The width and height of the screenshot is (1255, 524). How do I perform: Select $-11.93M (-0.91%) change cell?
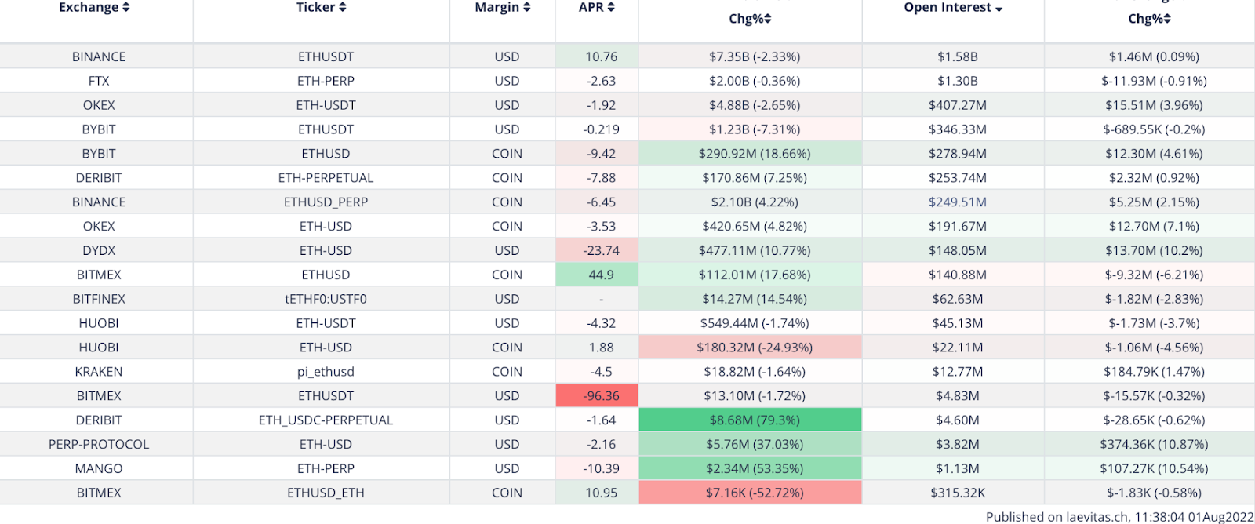pos(1150,81)
